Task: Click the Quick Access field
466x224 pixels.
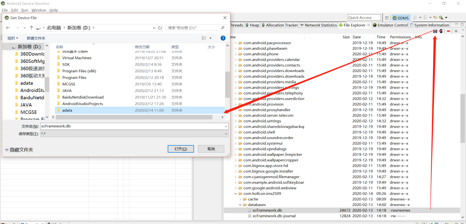Action: (364, 18)
